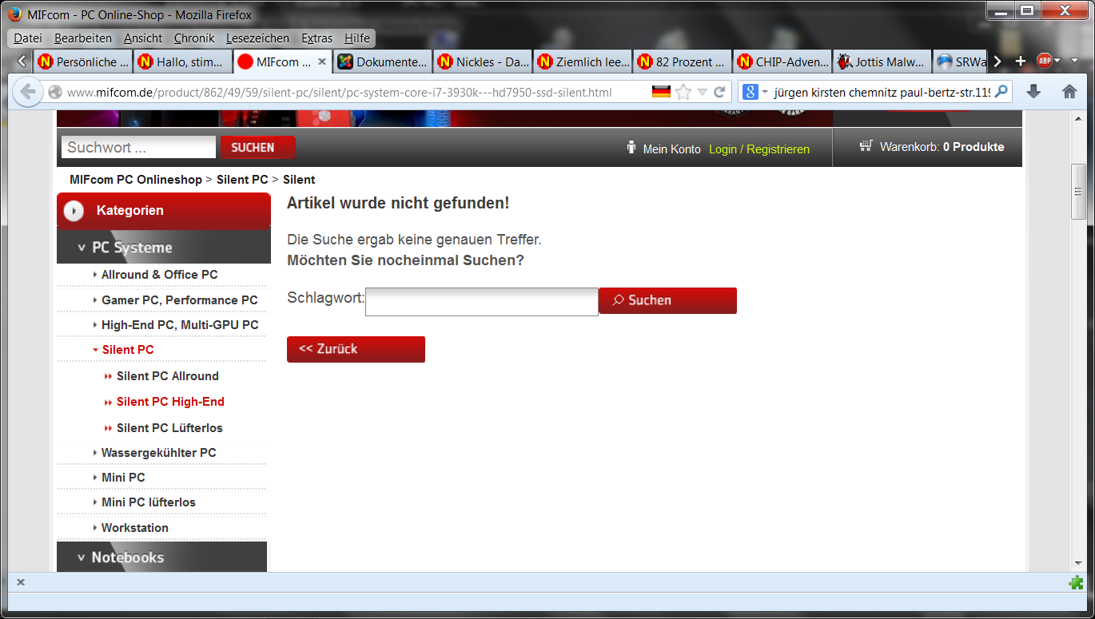Switch to the CHIP-Adven... tab
Screen dimensions: 1095x619
(782, 62)
